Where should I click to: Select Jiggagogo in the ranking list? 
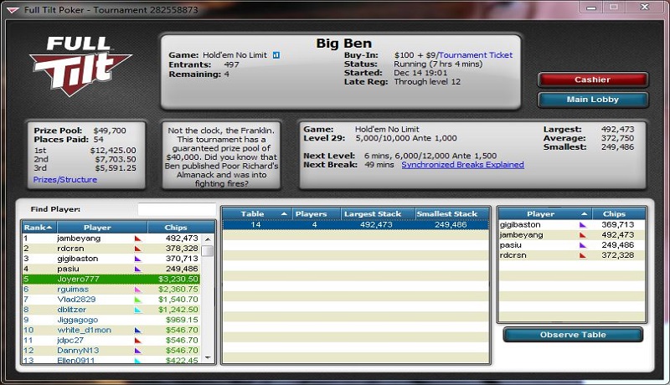tap(111, 320)
